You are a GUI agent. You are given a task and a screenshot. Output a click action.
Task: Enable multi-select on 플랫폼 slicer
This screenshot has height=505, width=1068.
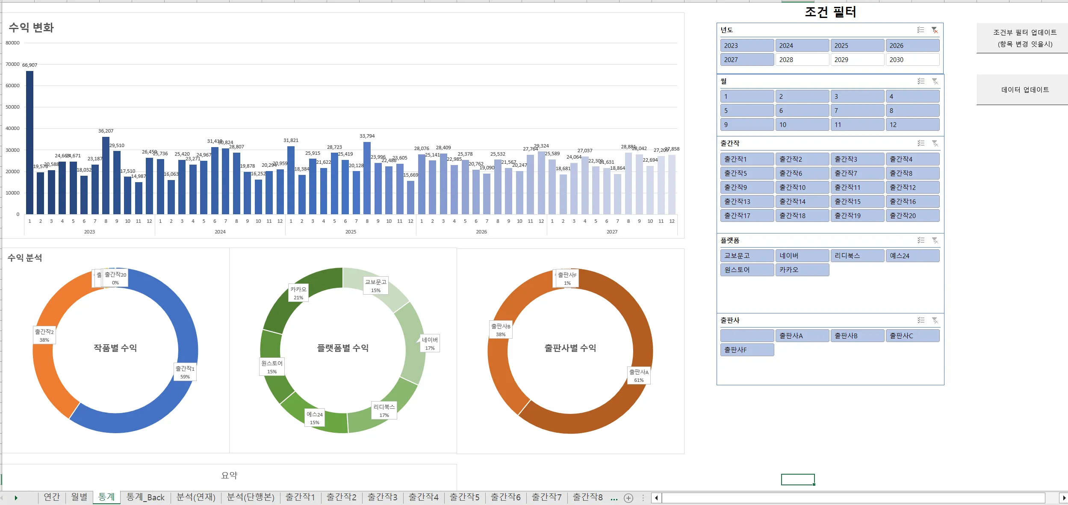coord(920,240)
